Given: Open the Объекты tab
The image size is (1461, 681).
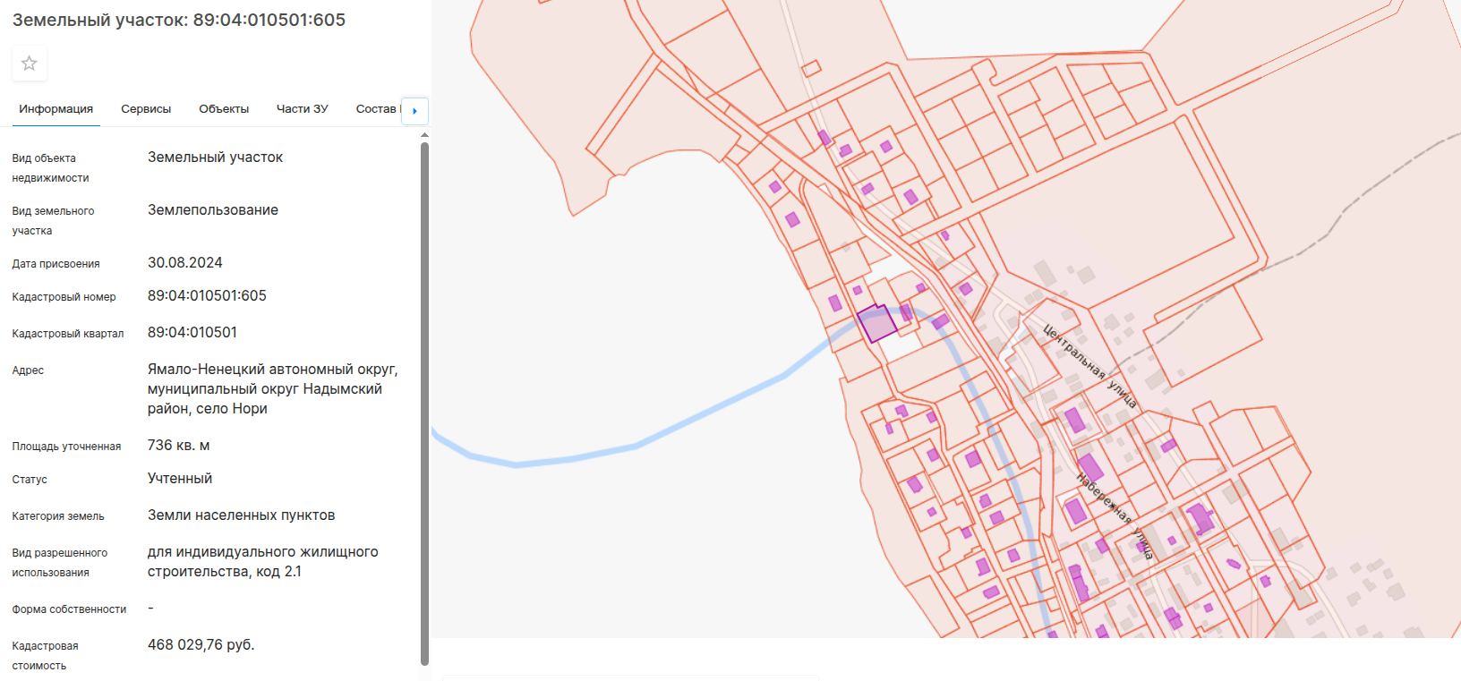Looking at the screenshot, I should tap(224, 109).
